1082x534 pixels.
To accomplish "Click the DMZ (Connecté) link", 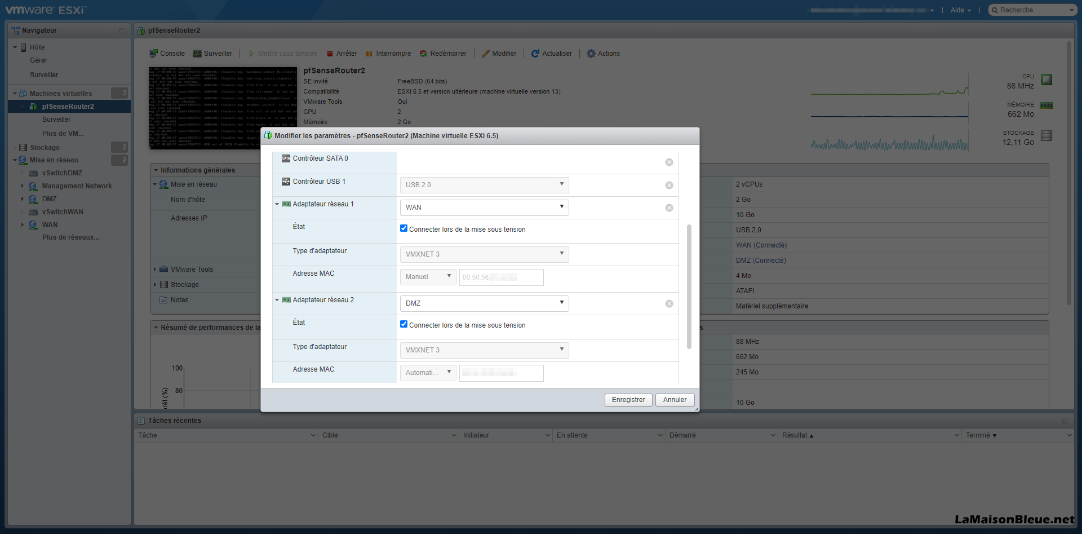I will click(x=761, y=261).
